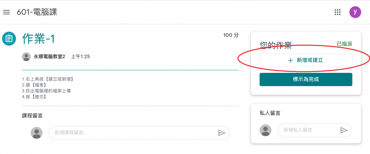Click the teacher's gray profile avatar
Viewport: 370px width, 154px height.
click(26, 57)
